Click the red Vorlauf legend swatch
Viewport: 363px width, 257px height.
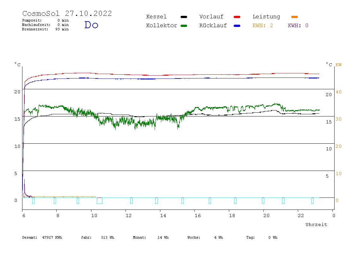tap(237, 17)
